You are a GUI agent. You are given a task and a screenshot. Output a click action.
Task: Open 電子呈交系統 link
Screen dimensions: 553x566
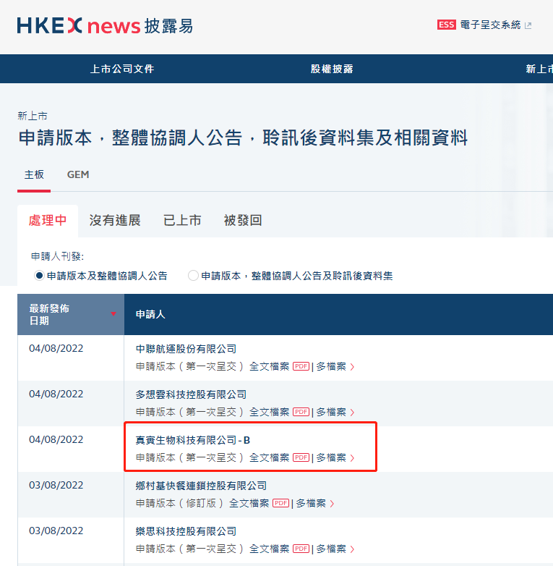pos(490,25)
